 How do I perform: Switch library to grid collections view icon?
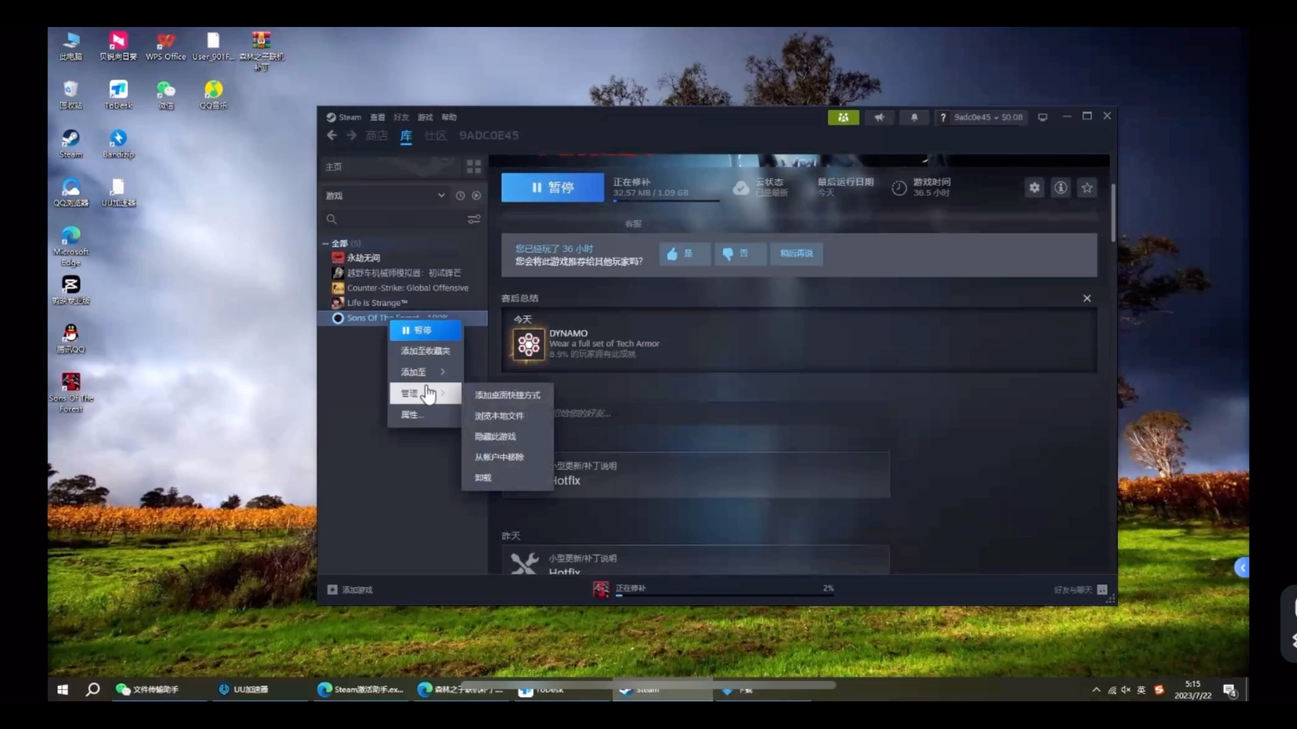click(474, 167)
